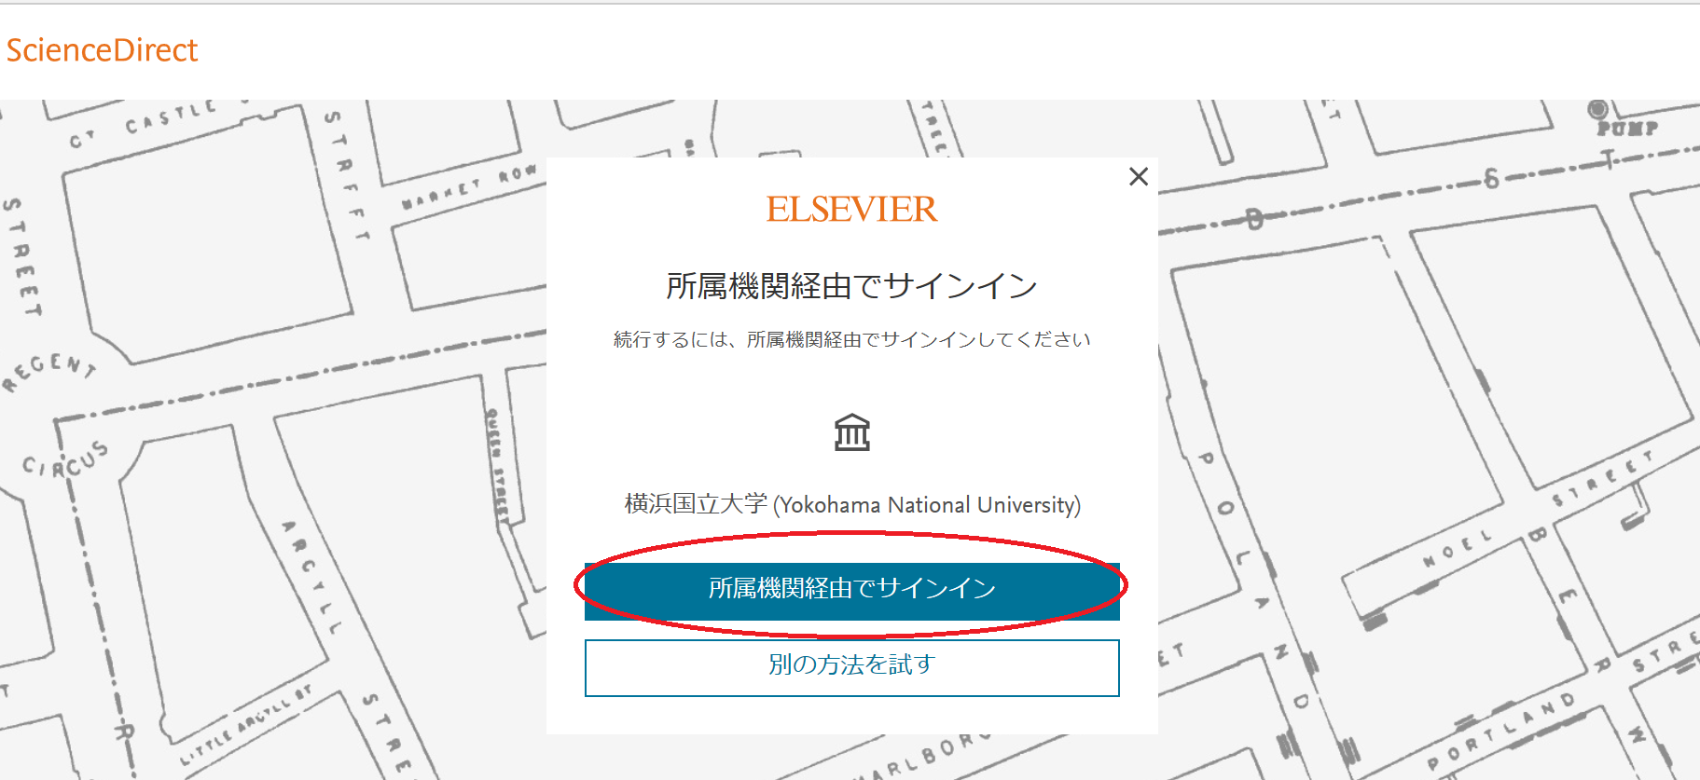Click the institution building icon

(851, 432)
